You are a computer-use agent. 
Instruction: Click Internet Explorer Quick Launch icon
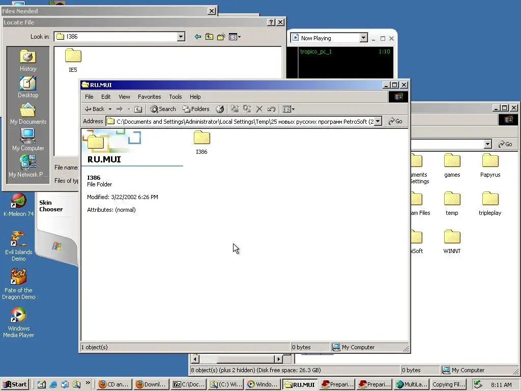[x=53, y=384]
